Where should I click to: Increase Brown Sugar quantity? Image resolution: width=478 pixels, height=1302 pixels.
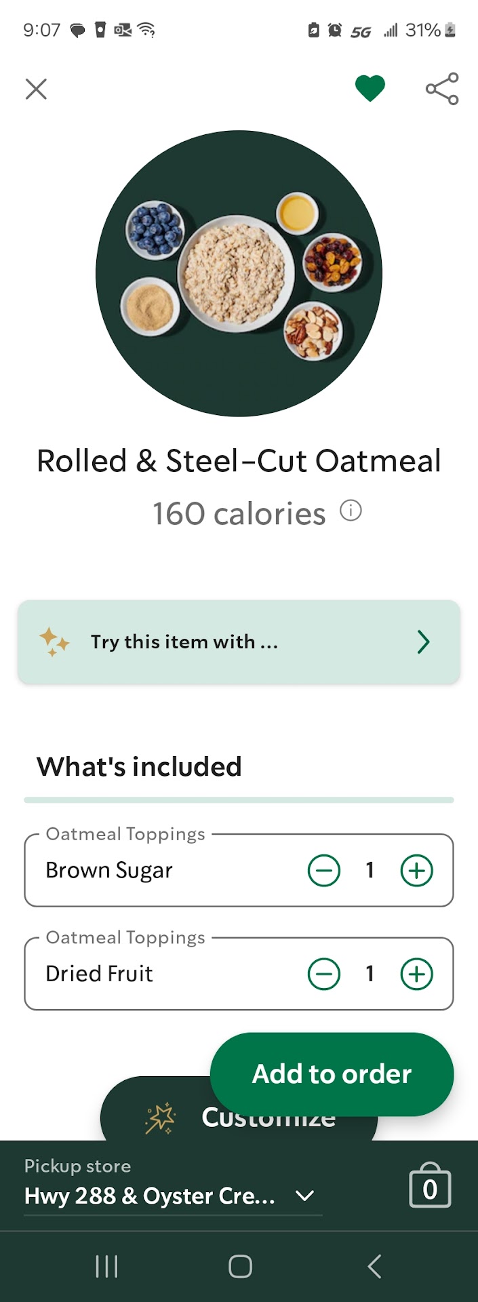(x=416, y=870)
